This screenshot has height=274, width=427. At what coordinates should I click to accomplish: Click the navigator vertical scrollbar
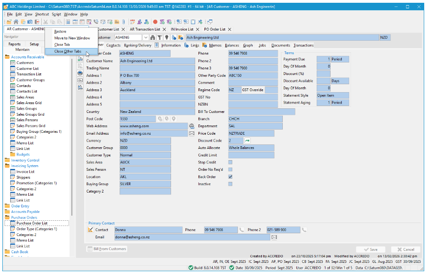pyautogui.click(x=72, y=136)
